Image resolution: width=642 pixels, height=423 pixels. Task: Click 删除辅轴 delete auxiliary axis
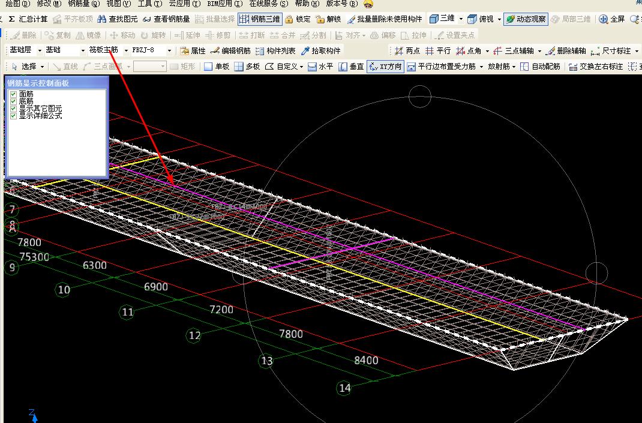point(566,51)
